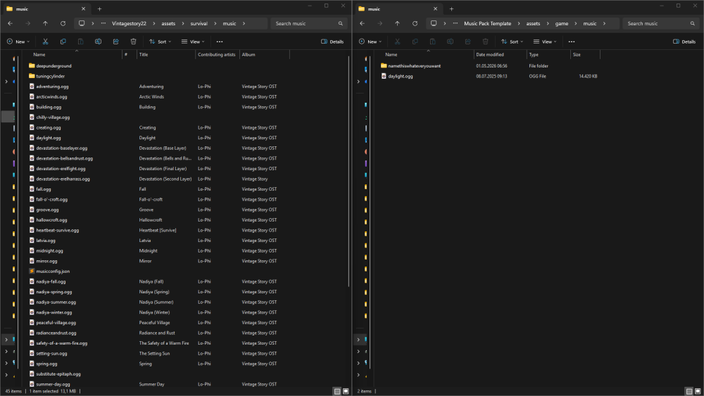
Task: Open Sort dropdown in left window
Action: click(x=161, y=41)
